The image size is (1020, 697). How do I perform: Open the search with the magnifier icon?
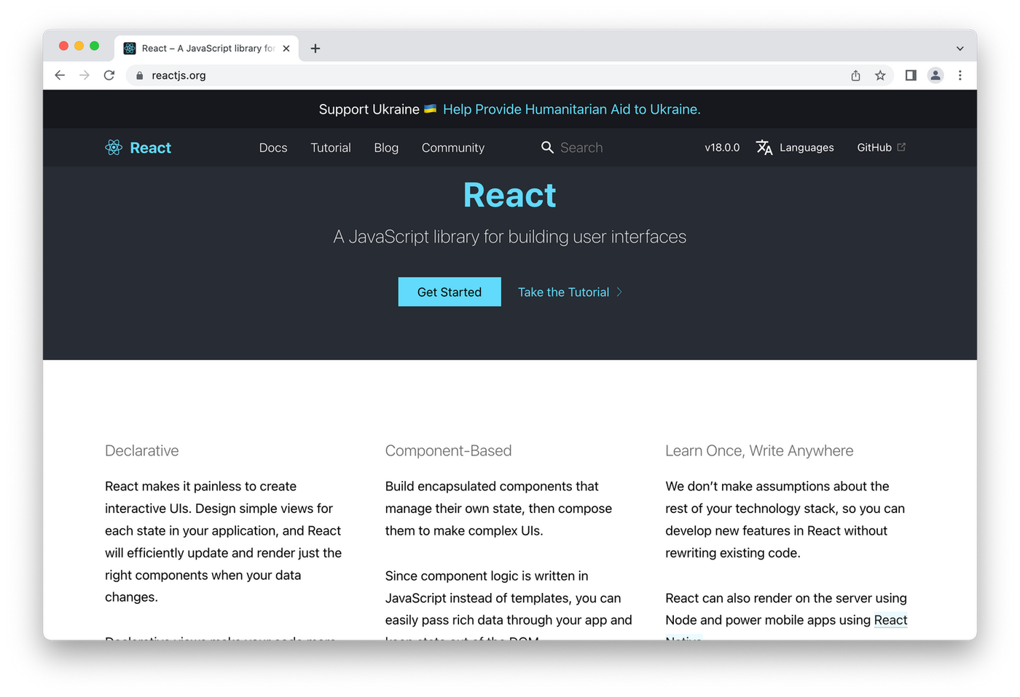click(547, 147)
